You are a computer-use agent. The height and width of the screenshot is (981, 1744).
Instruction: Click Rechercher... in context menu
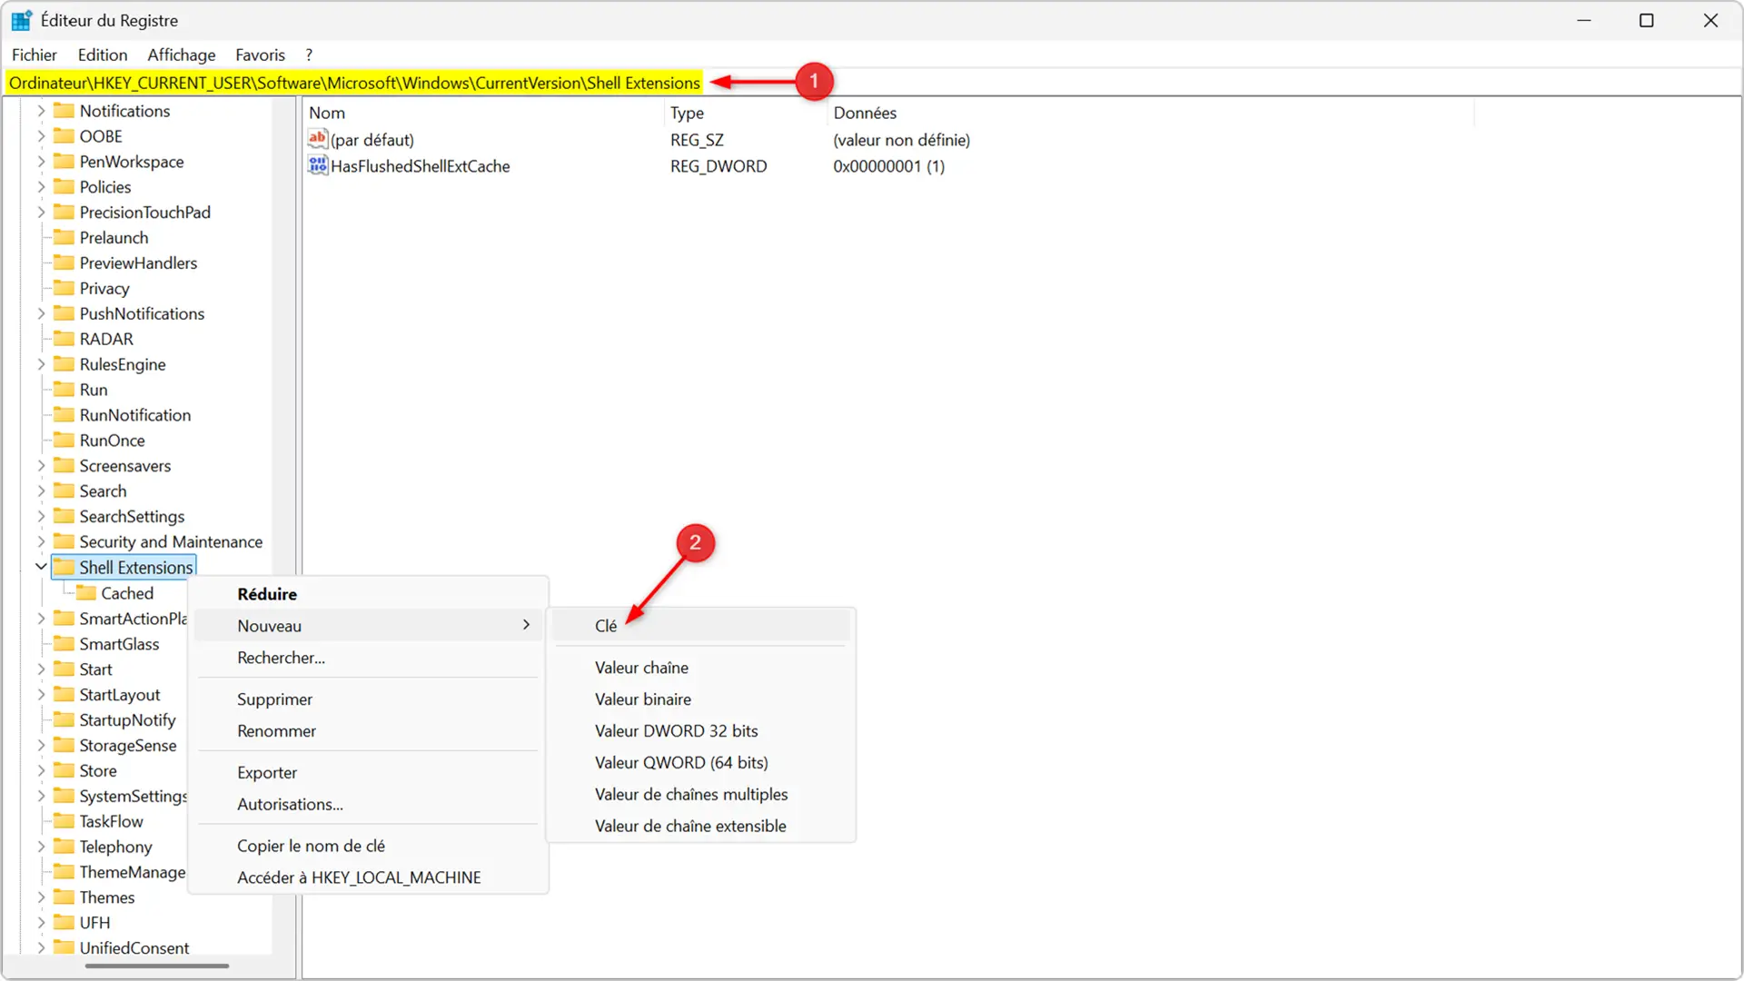[369, 658]
